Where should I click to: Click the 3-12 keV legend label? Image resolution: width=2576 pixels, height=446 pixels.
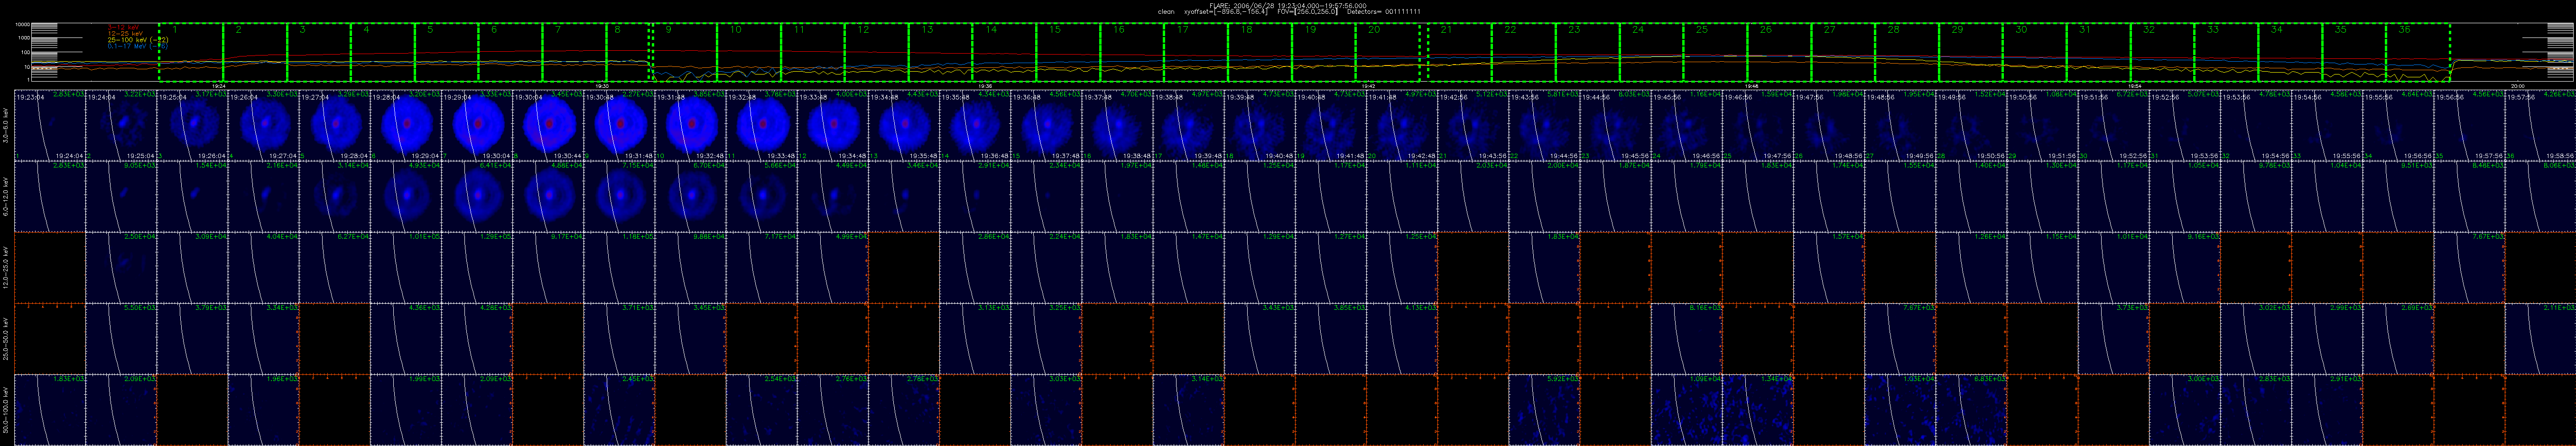point(122,27)
